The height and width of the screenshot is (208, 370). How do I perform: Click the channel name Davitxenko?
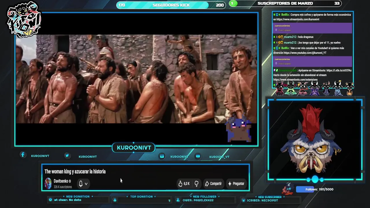(61, 181)
